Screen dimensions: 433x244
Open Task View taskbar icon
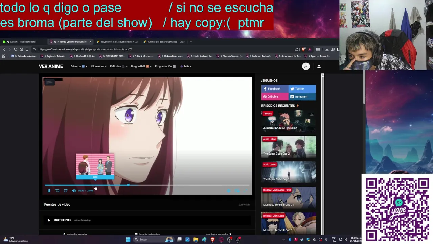coord(179,240)
